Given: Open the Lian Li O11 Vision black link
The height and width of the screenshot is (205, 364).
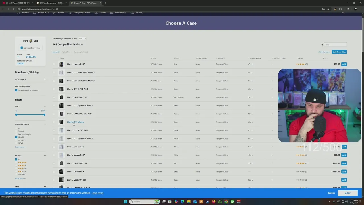Looking at the screenshot, I should [x=75, y=122].
